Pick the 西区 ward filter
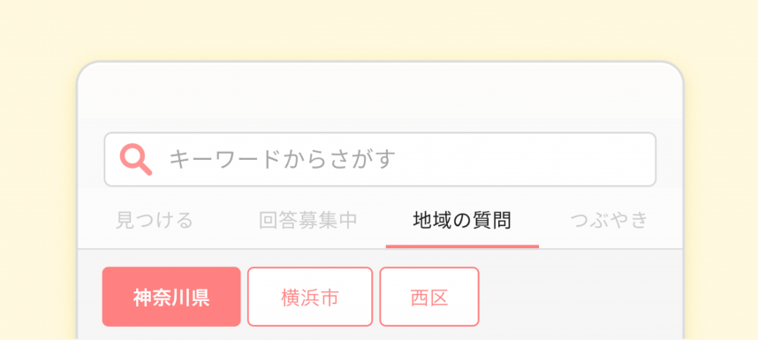This screenshot has height=340, width=758. point(429,297)
